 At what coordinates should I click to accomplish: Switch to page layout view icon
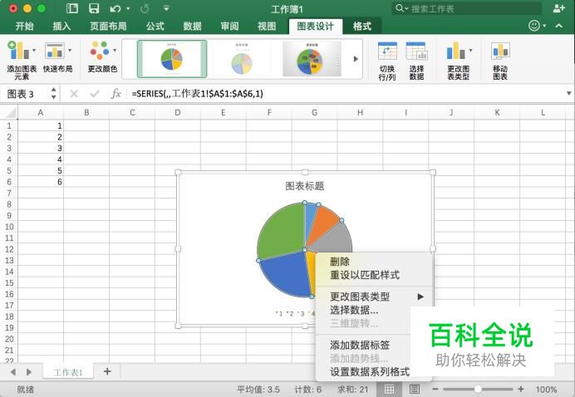[x=415, y=389]
